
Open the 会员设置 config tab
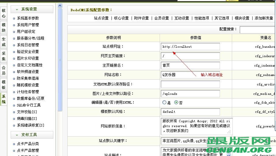tap(161, 18)
